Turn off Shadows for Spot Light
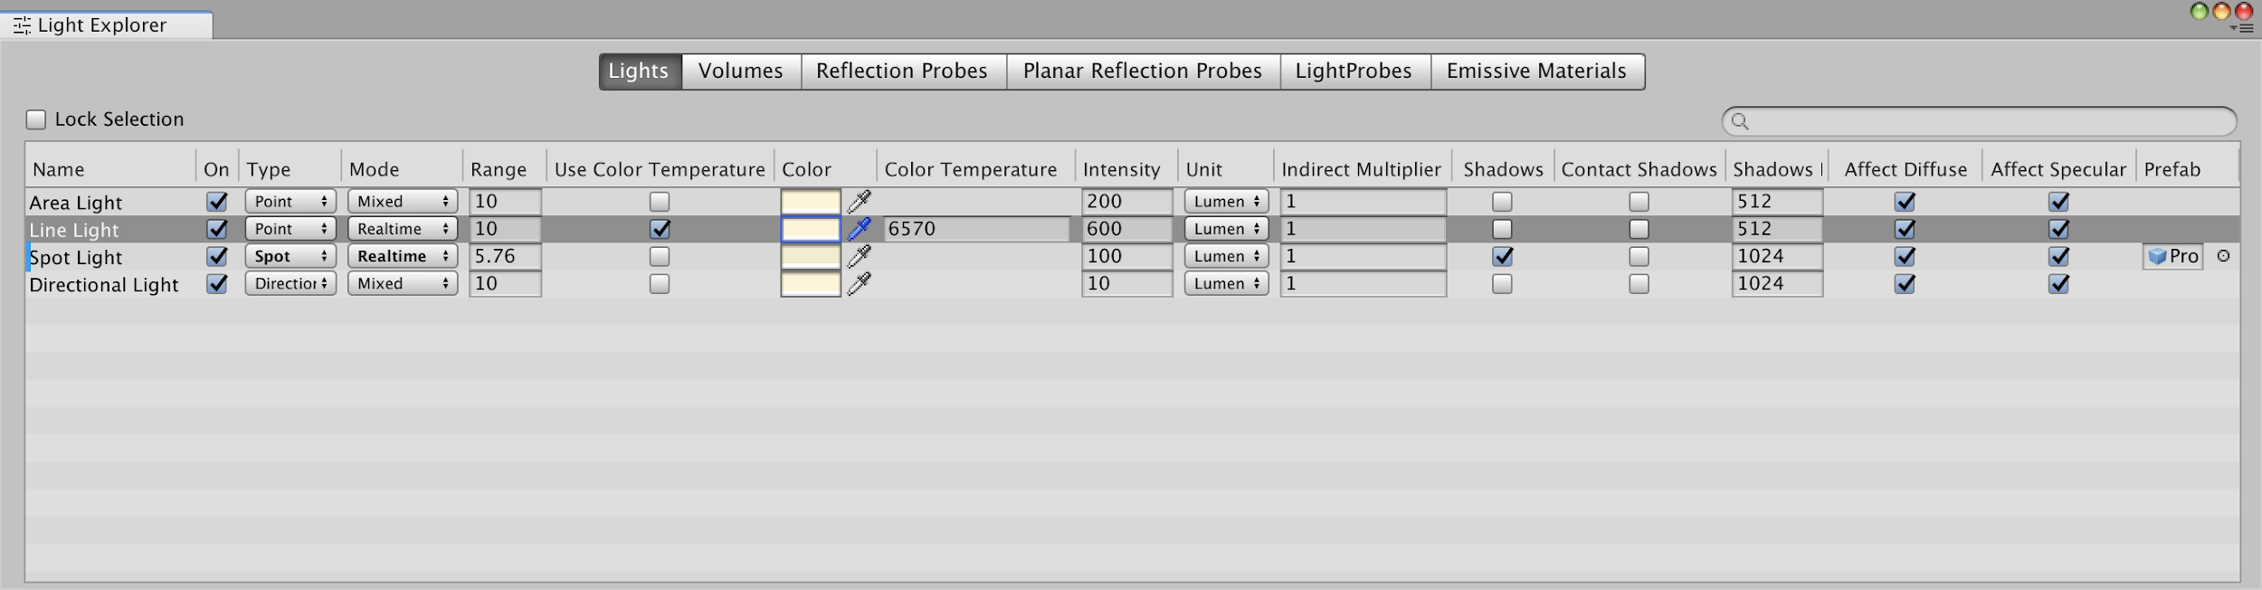 pyautogui.click(x=1502, y=257)
